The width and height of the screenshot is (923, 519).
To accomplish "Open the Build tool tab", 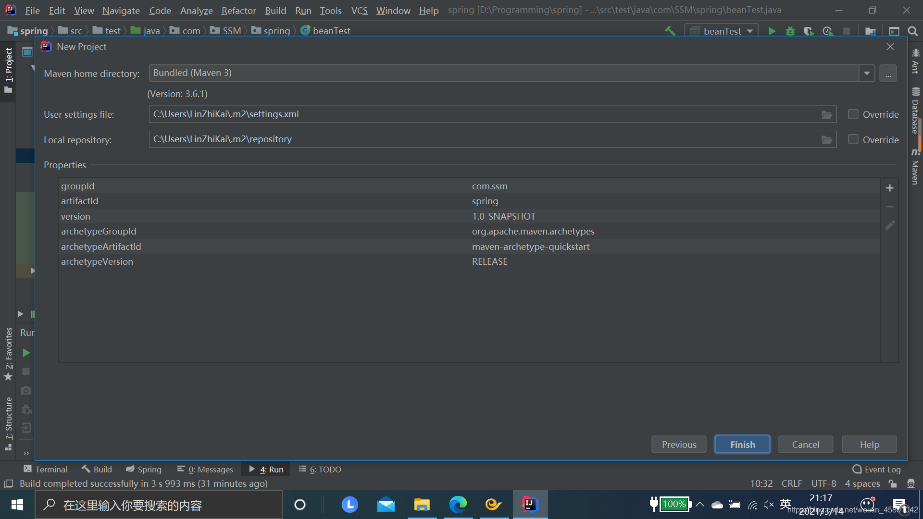I will click(97, 469).
